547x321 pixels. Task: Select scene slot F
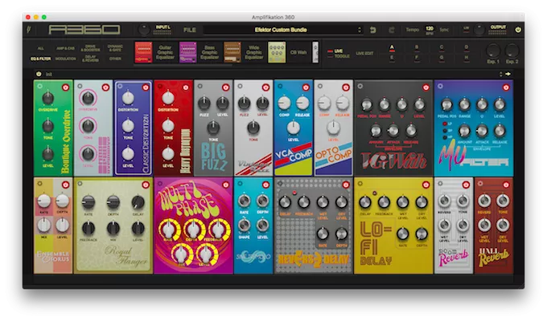(417, 58)
